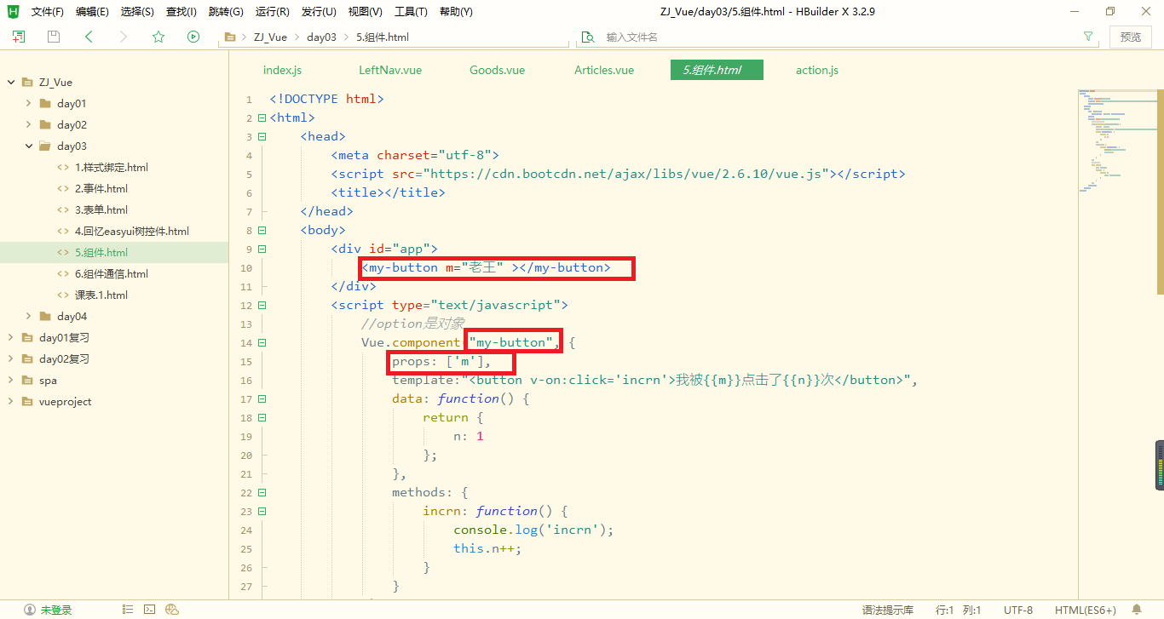Click the user login avatar icon
Image resolution: width=1164 pixels, height=619 pixels.
point(30,610)
